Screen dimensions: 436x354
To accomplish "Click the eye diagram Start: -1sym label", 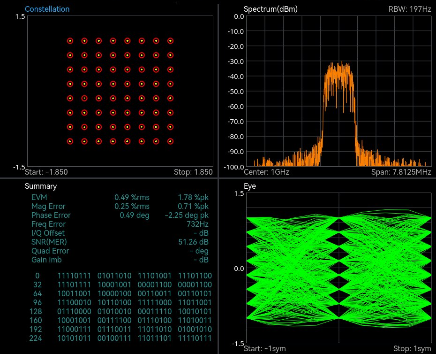I will coord(265,348).
